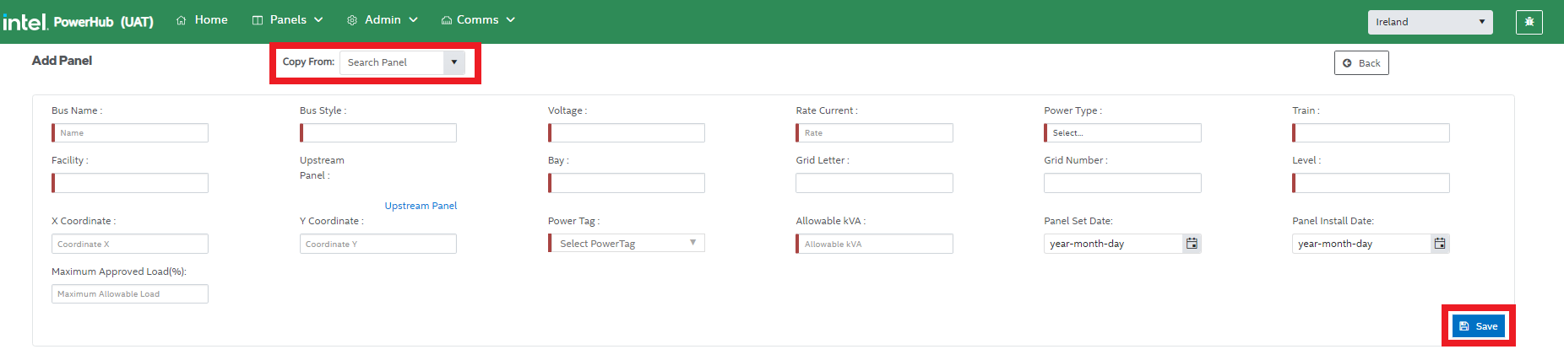
Task: Click the Home house icon
Action: [181, 20]
